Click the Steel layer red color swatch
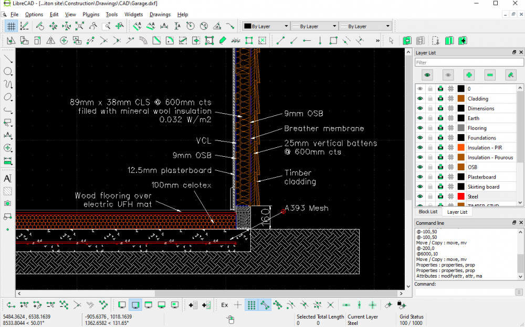Viewport: 525px width, 327px height. coord(461,197)
